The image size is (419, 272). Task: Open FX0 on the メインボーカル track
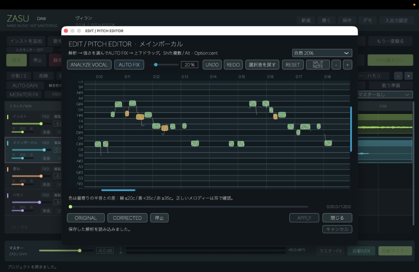(x=45, y=143)
